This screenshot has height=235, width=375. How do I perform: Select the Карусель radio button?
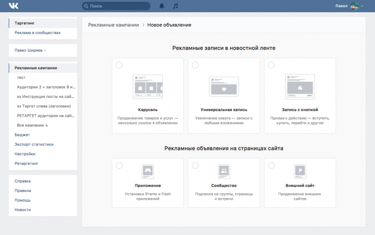pyautogui.click(x=119, y=65)
